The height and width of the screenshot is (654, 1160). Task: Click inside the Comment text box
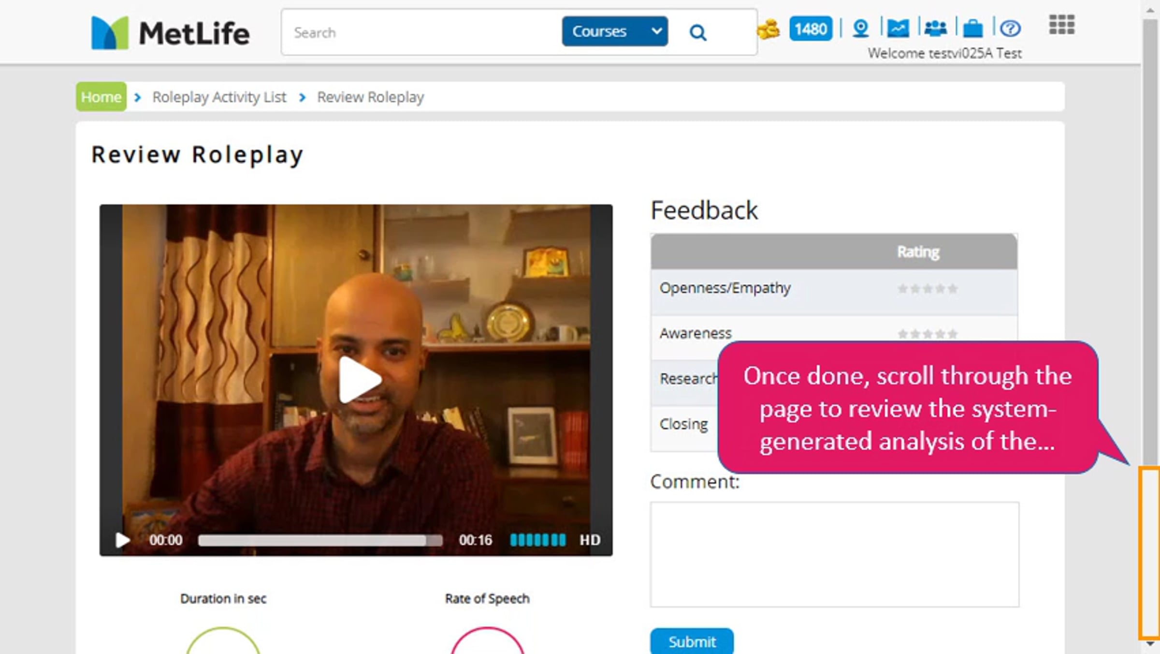(x=834, y=554)
